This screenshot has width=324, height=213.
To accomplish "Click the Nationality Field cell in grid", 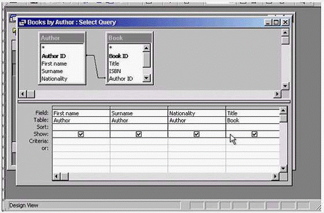I will [197, 113].
